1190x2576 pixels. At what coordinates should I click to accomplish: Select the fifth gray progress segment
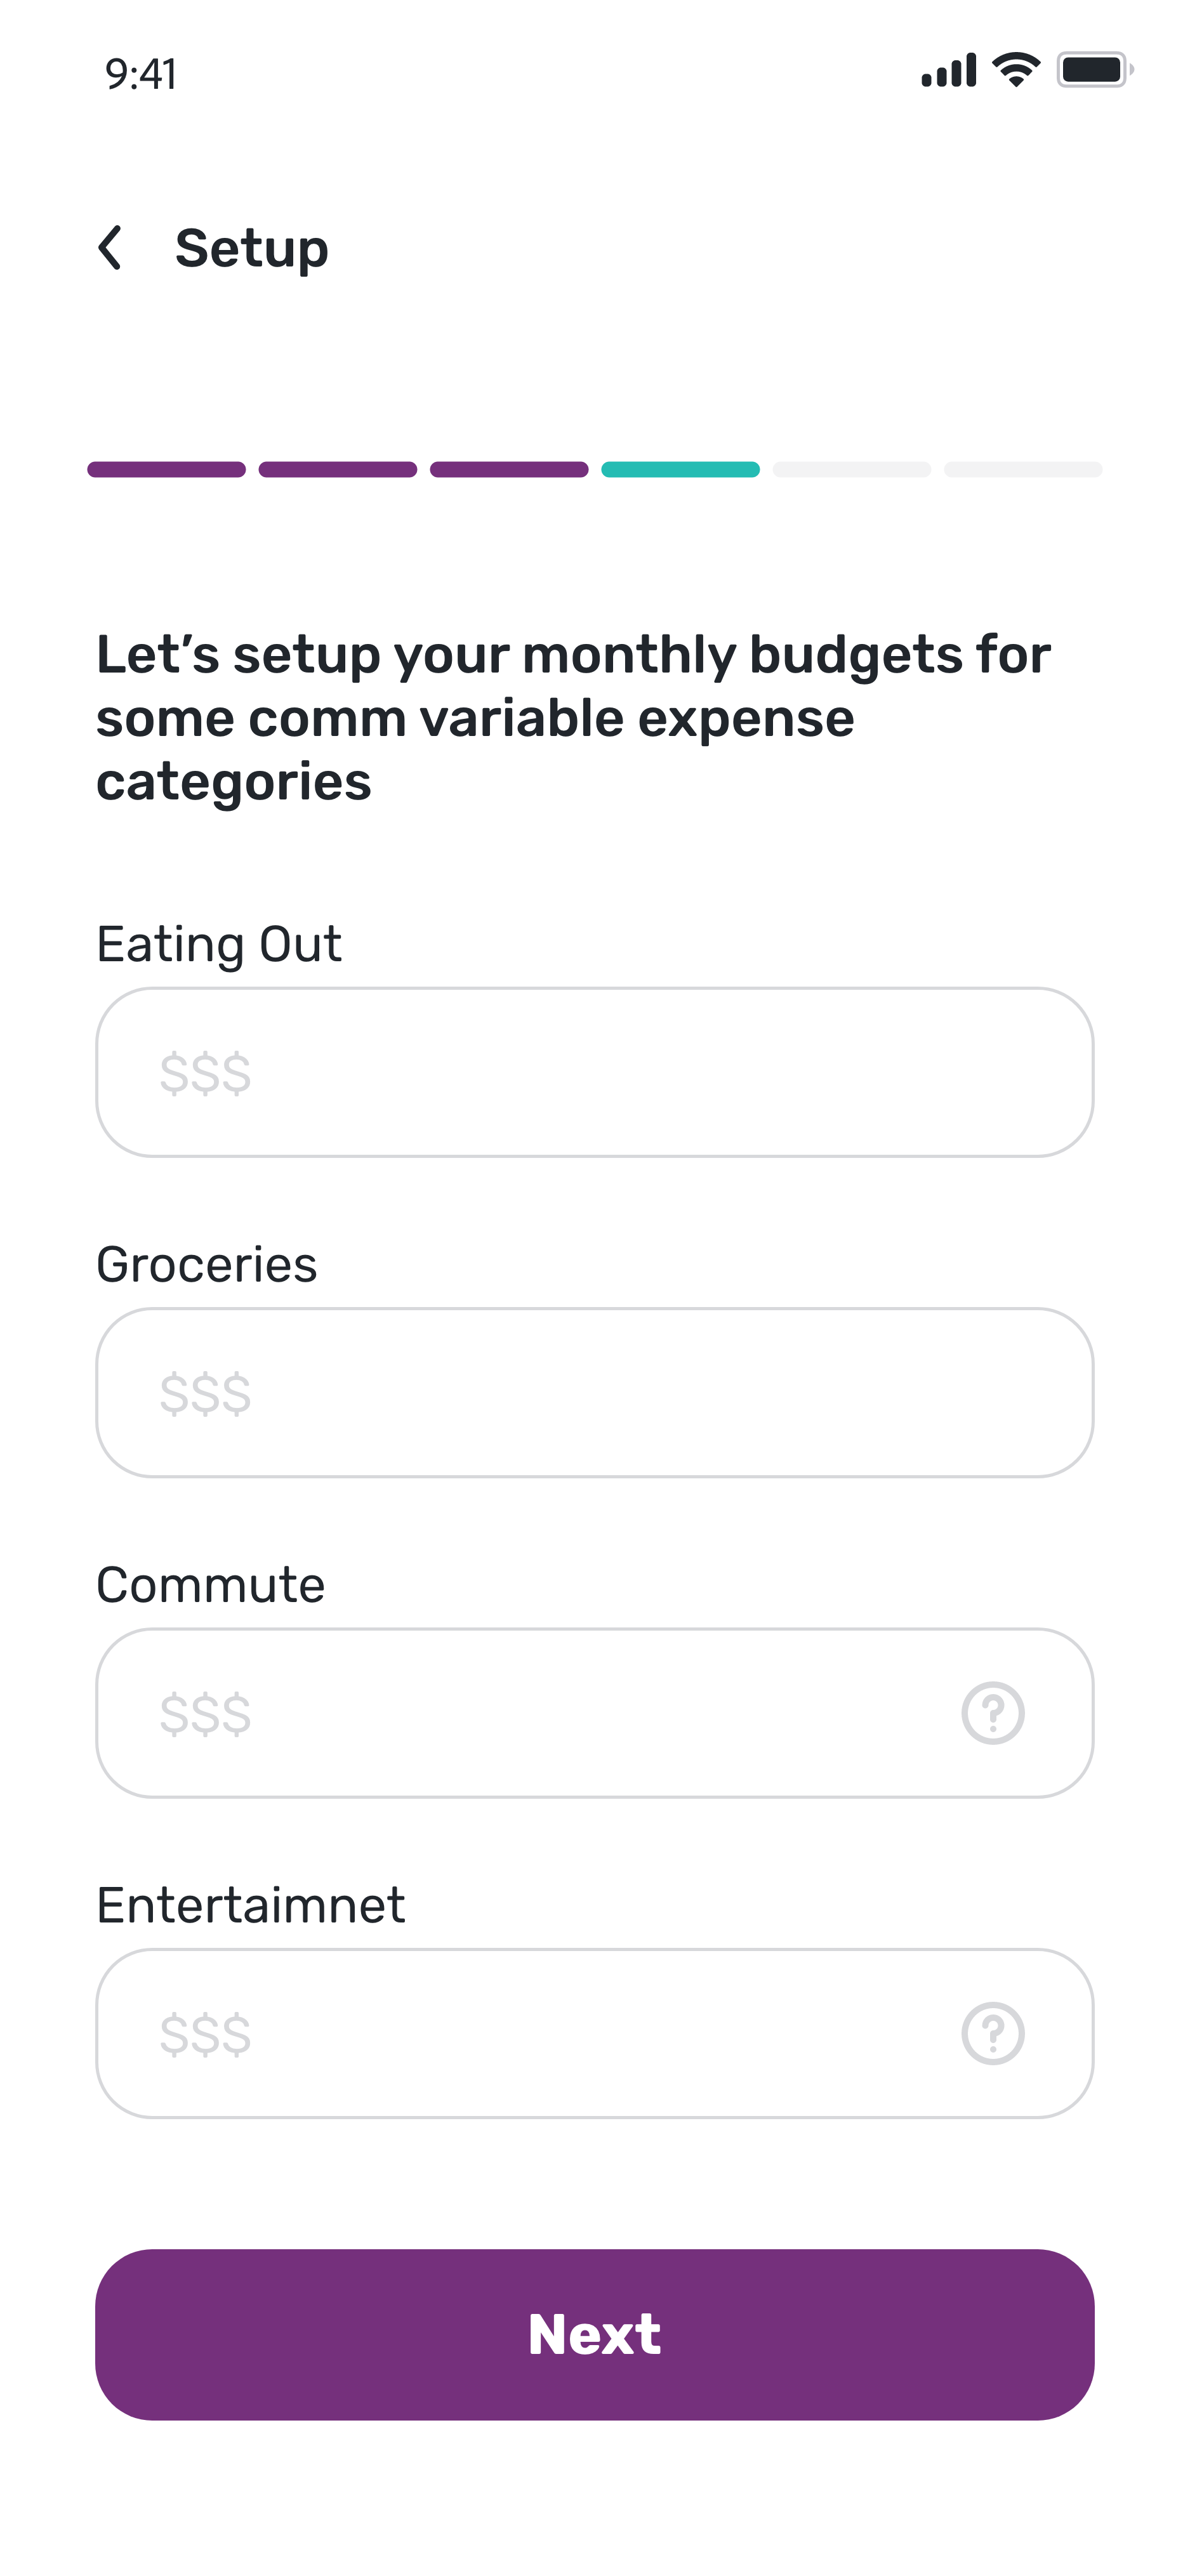tap(851, 469)
